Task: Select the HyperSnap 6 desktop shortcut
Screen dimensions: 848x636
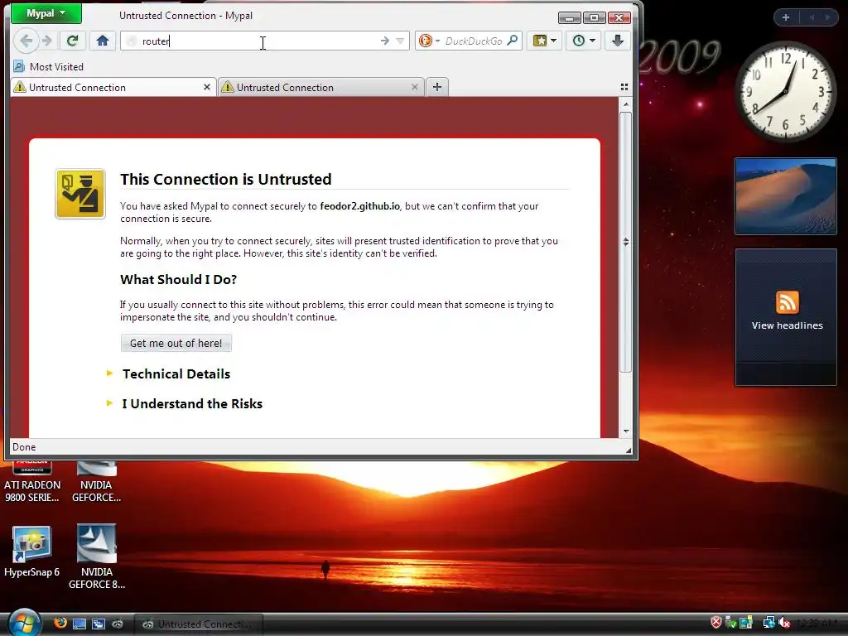Action: [32, 552]
